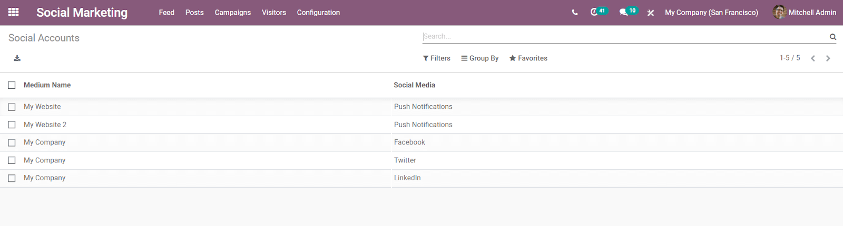Go to previous page arrow
Viewport: 843px width, 226px height.
coord(813,58)
